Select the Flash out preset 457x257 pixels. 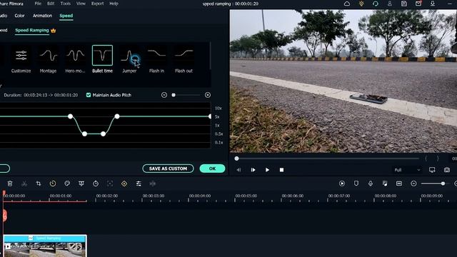point(184,59)
